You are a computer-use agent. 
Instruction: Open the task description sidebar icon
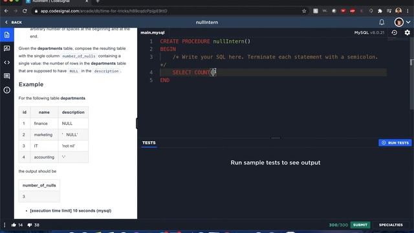7,35
